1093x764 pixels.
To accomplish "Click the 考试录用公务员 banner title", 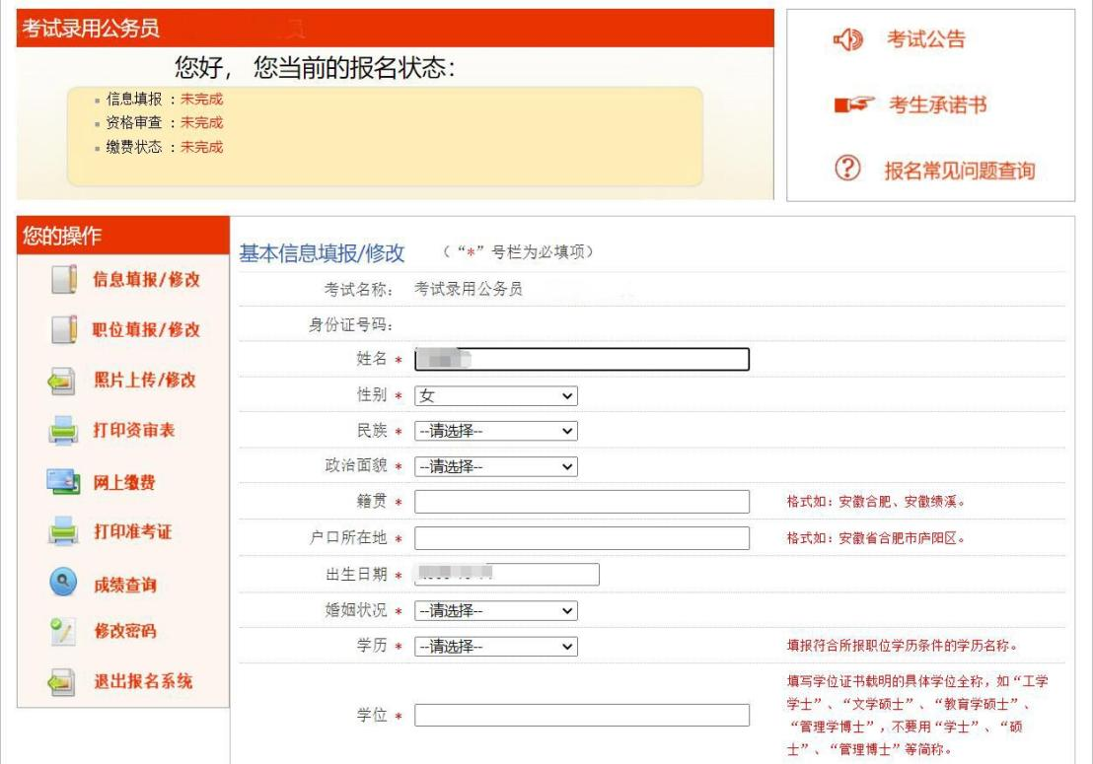I will 91,28.
